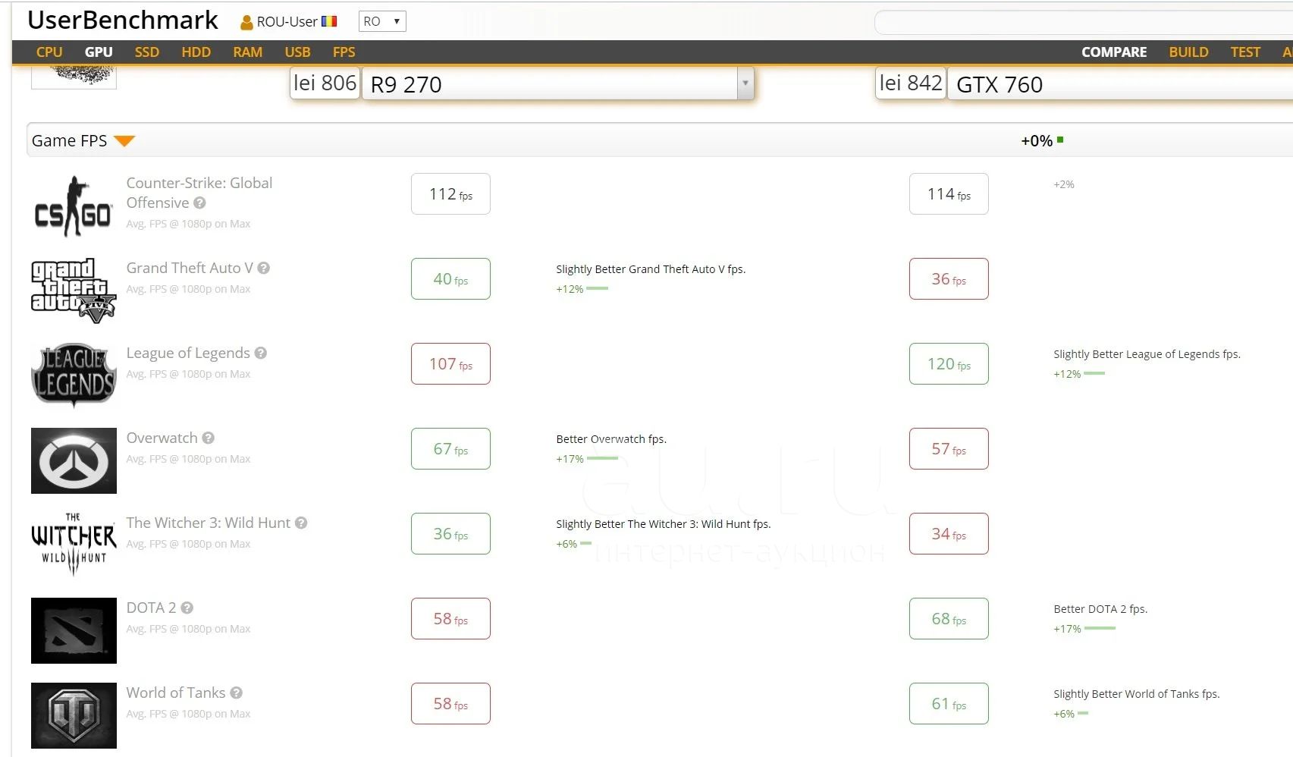Viewport: 1293px width, 757px height.
Task: Open Overwatch title link
Action: click(x=162, y=438)
